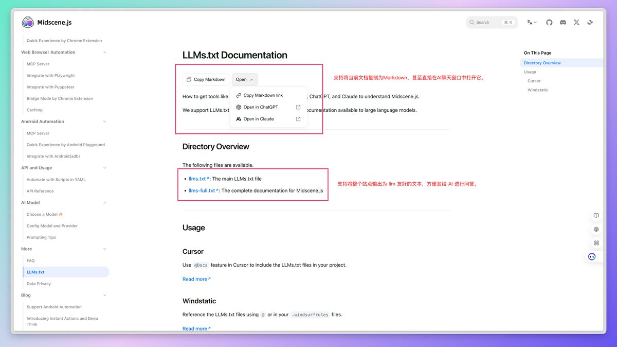The height and width of the screenshot is (347, 617).
Task: Collapse the More sidebar section
Action: (105, 249)
